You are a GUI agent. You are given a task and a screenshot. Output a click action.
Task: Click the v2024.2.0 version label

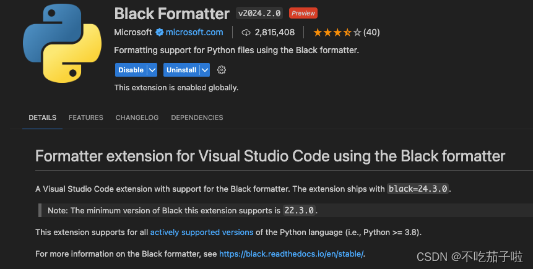click(x=260, y=13)
